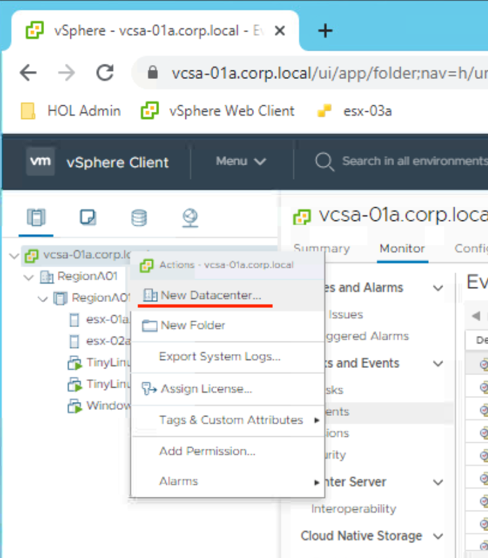Switch to the Monitor tab

point(403,248)
